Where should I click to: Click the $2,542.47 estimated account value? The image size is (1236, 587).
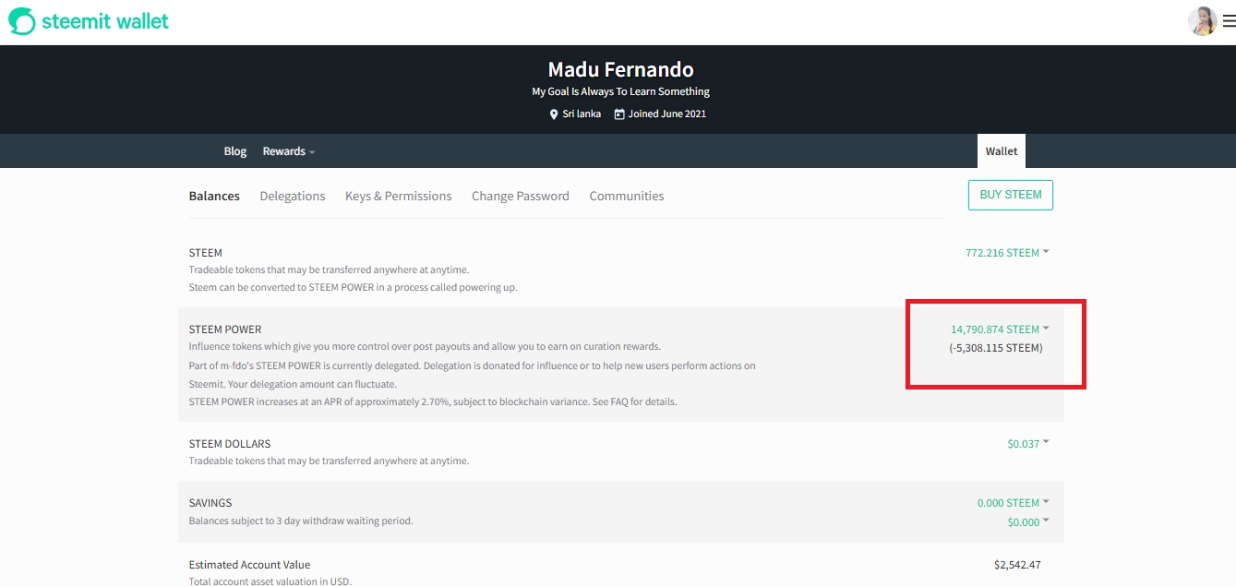[1017, 565]
